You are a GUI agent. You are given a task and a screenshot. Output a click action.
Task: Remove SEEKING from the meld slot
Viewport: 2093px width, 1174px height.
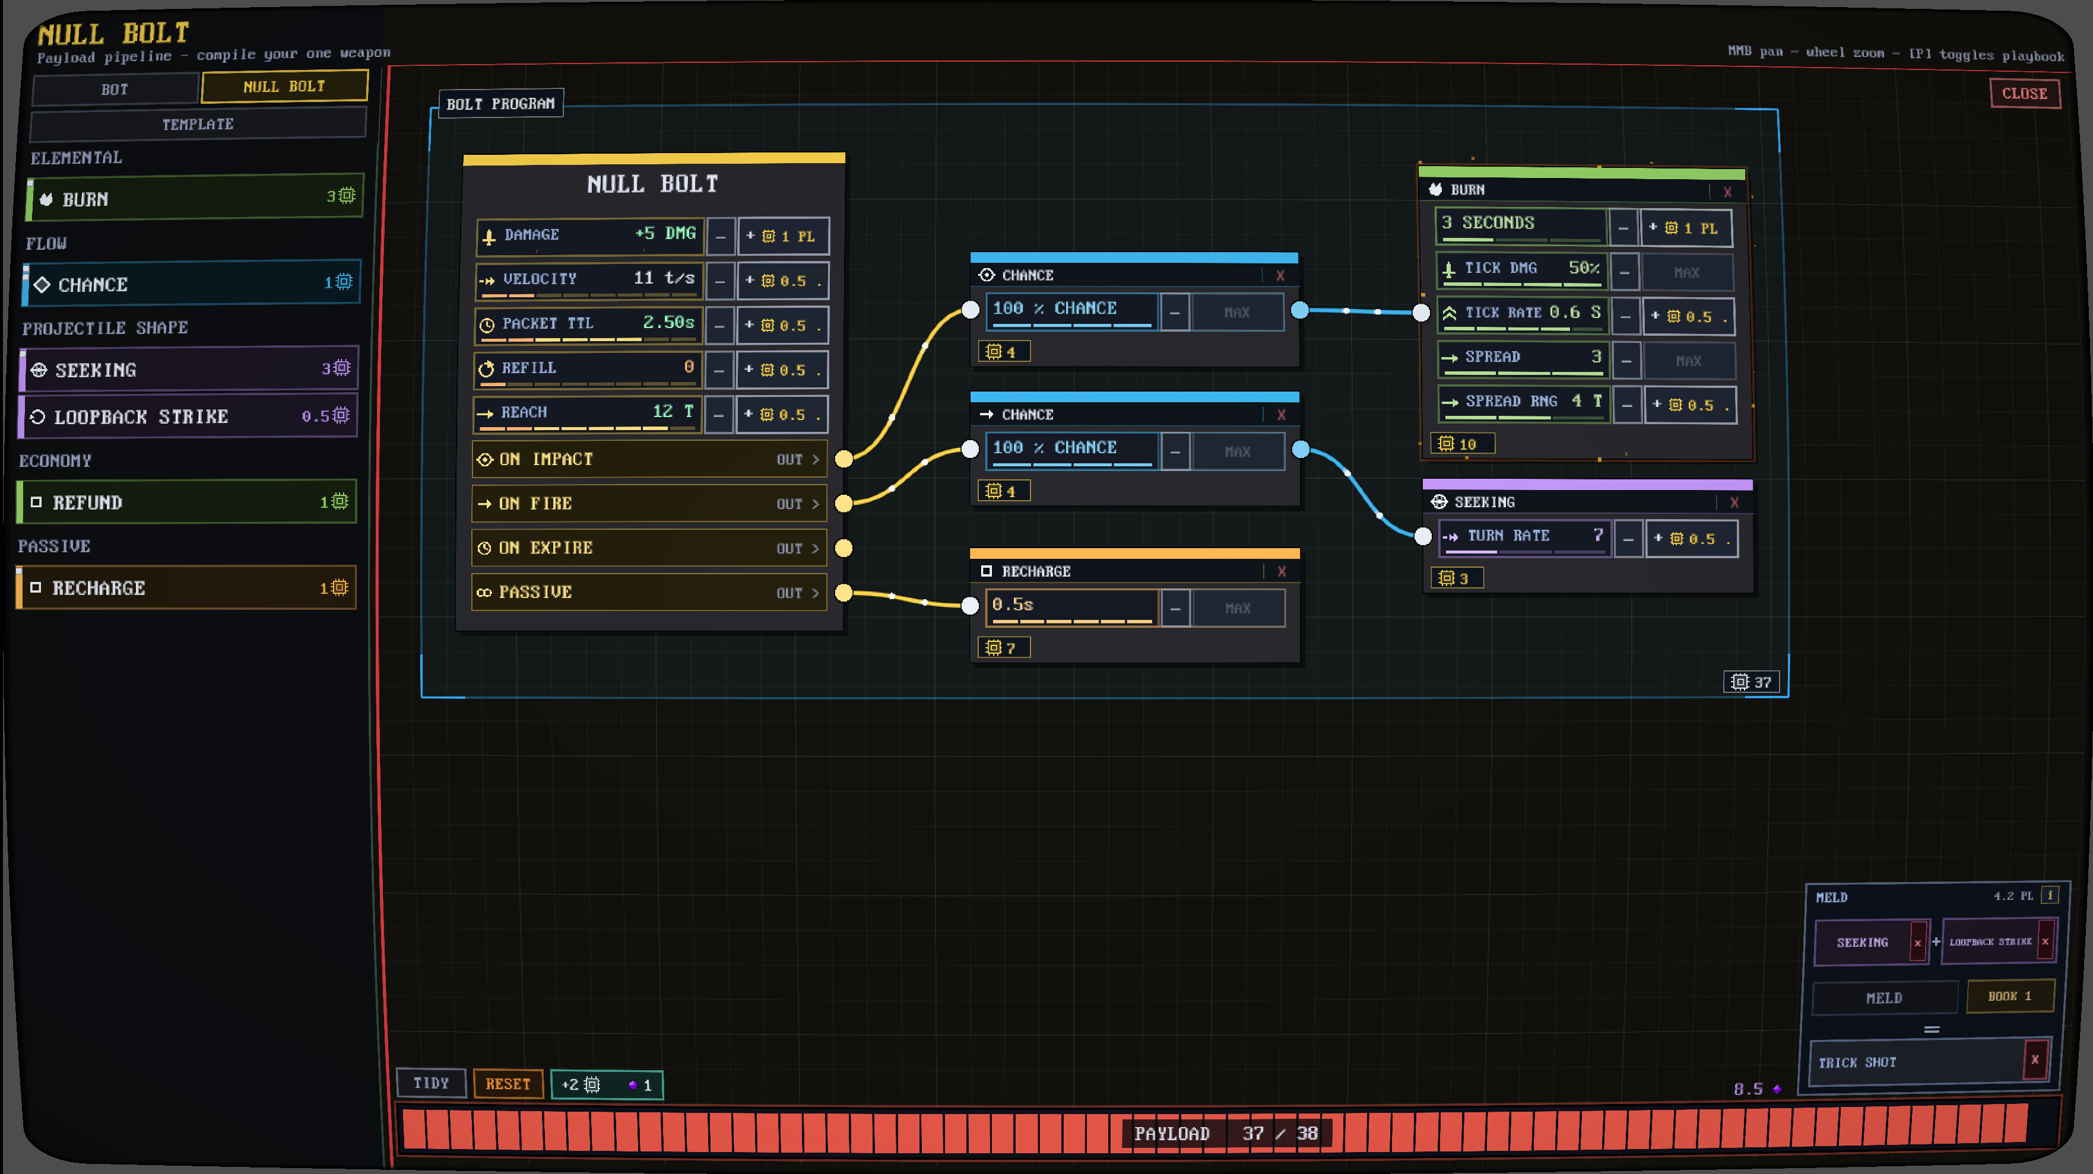[1917, 943]
